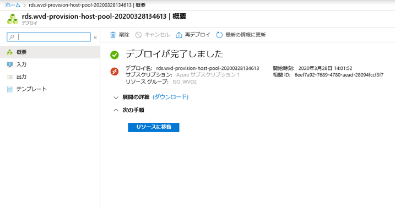
Task: Collapse the sidebar with the double chevron
Action: [x=95, y=37]
